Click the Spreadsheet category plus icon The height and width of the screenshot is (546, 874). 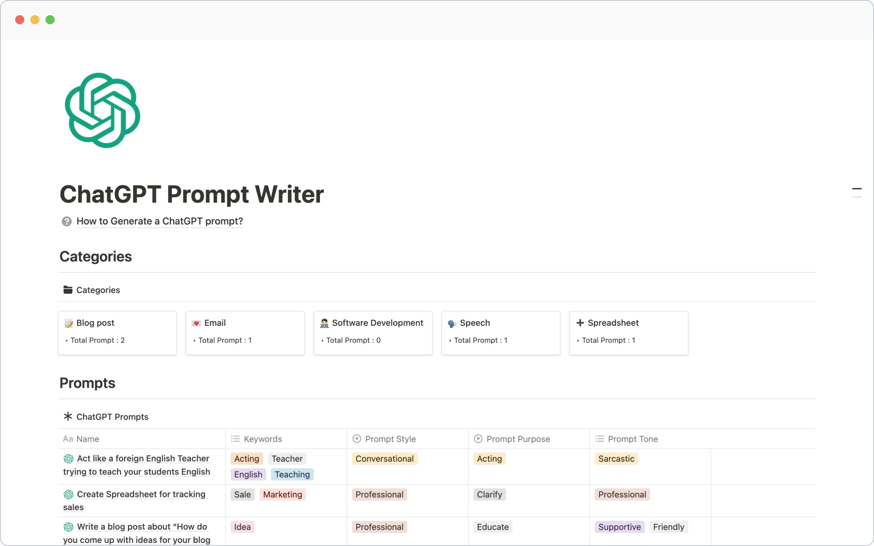click(x=579, y=322)
